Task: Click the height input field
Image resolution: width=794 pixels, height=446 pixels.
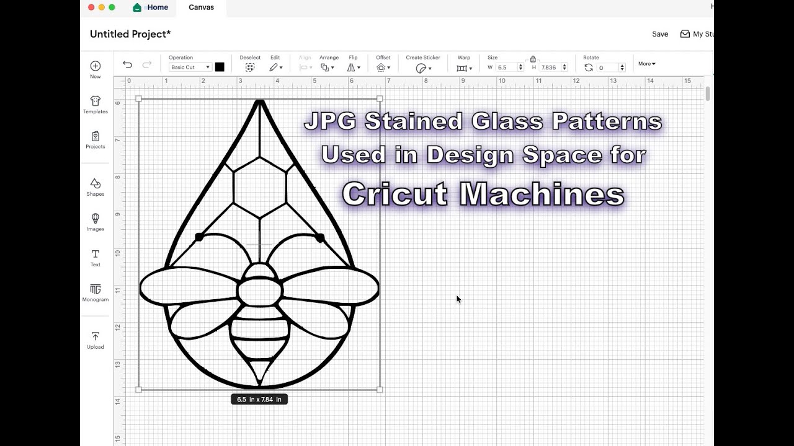Action: click(x=550, y=68)
